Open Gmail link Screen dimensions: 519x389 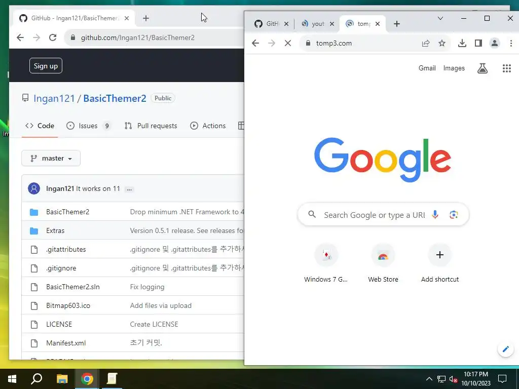pos(427,68)
